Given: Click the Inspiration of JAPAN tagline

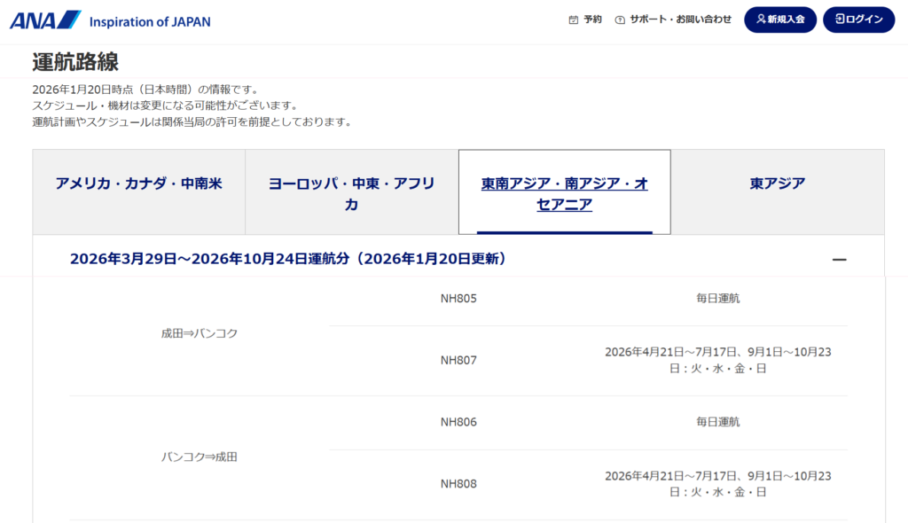Looking at the screenshot, I should pyautogui.click(x=150, y=21).
